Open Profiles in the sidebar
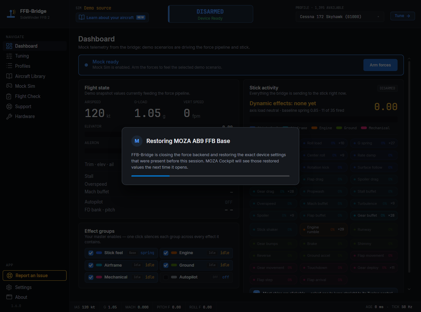Viewport: 421px width, 312px height. tap(35, 66)
